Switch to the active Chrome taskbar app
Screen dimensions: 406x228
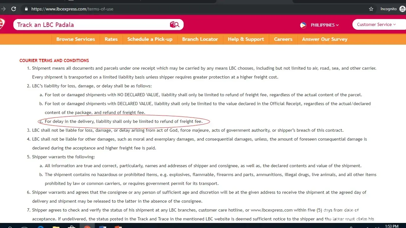pos(87,226)
